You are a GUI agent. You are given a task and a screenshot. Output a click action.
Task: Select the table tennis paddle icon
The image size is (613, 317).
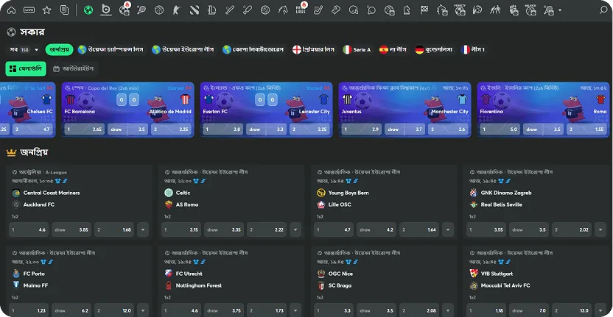point(371,10)
